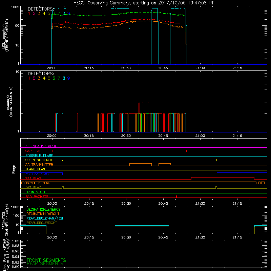Click the 0.94 value on the livetime axis
Screen dimensions: 271x271
coord(16,257)
